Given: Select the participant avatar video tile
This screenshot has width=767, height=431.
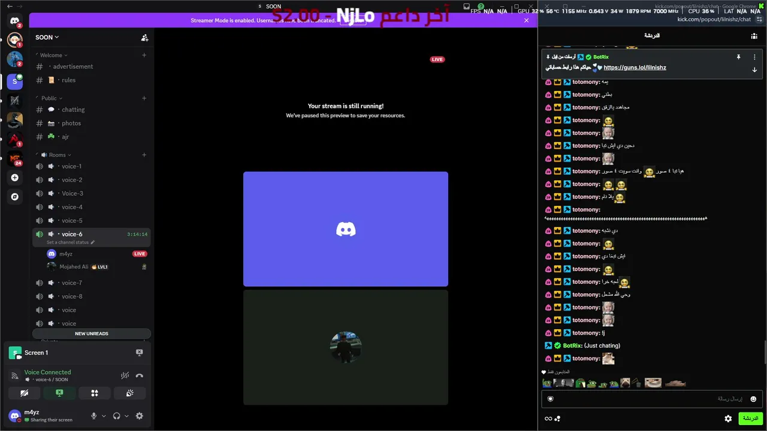Looking at the screenshot, I should (x=346, y=347).
